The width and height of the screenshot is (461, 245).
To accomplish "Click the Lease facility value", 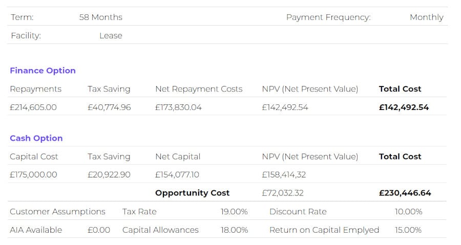I will tap(111, 35).
